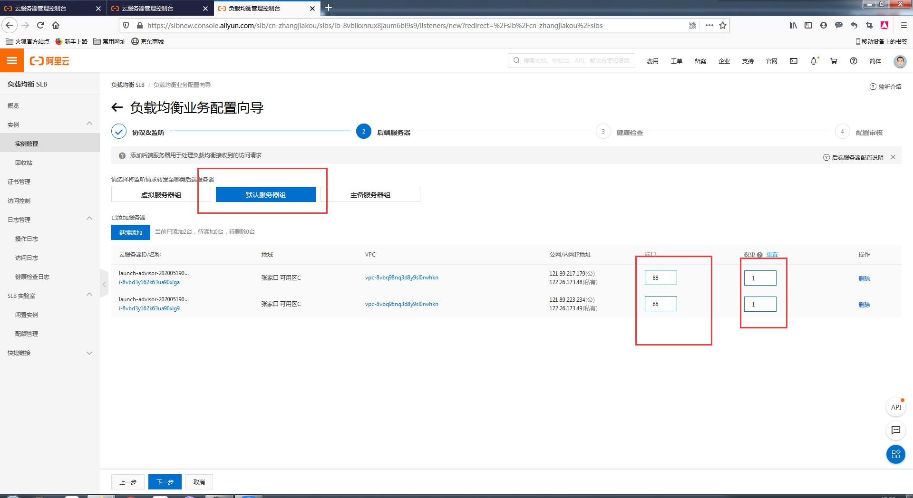
Task: Open the Cloud Shell terminal icon
Action: coord(794,61)
